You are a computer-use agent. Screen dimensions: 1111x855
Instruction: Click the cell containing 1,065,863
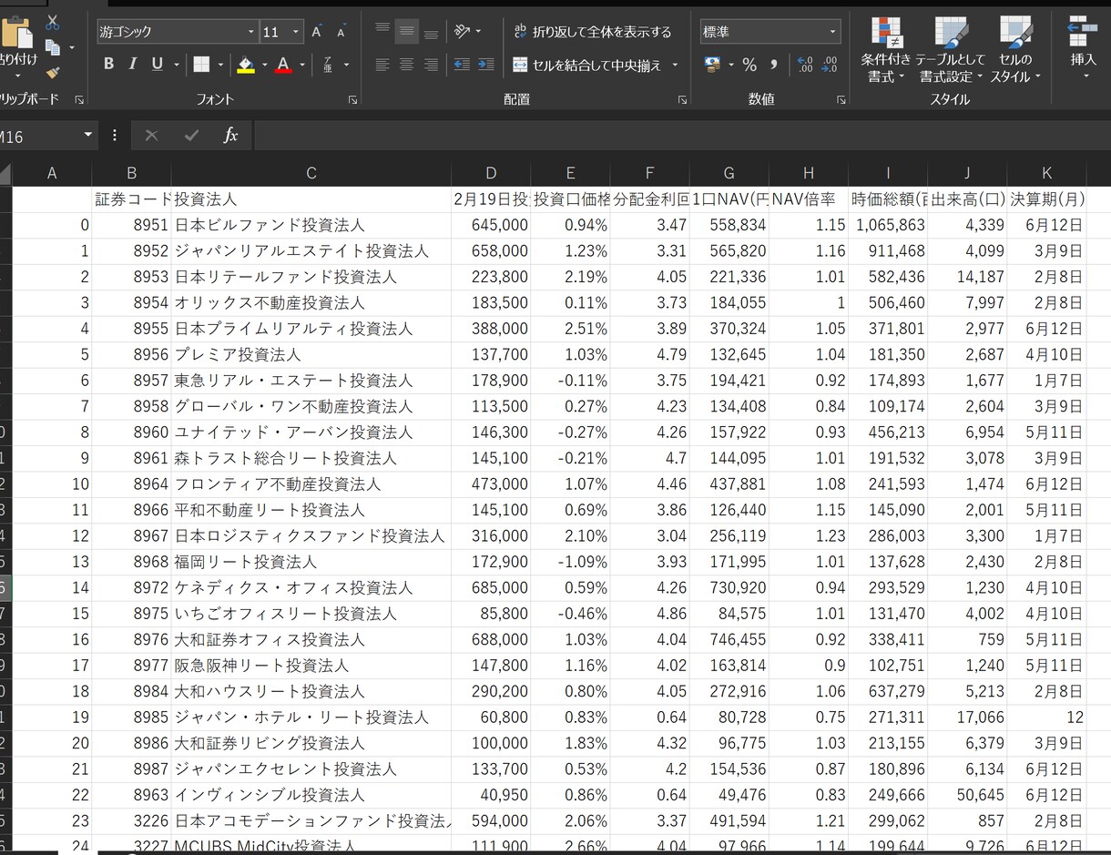pyautogui.click(x=888, y=225)
